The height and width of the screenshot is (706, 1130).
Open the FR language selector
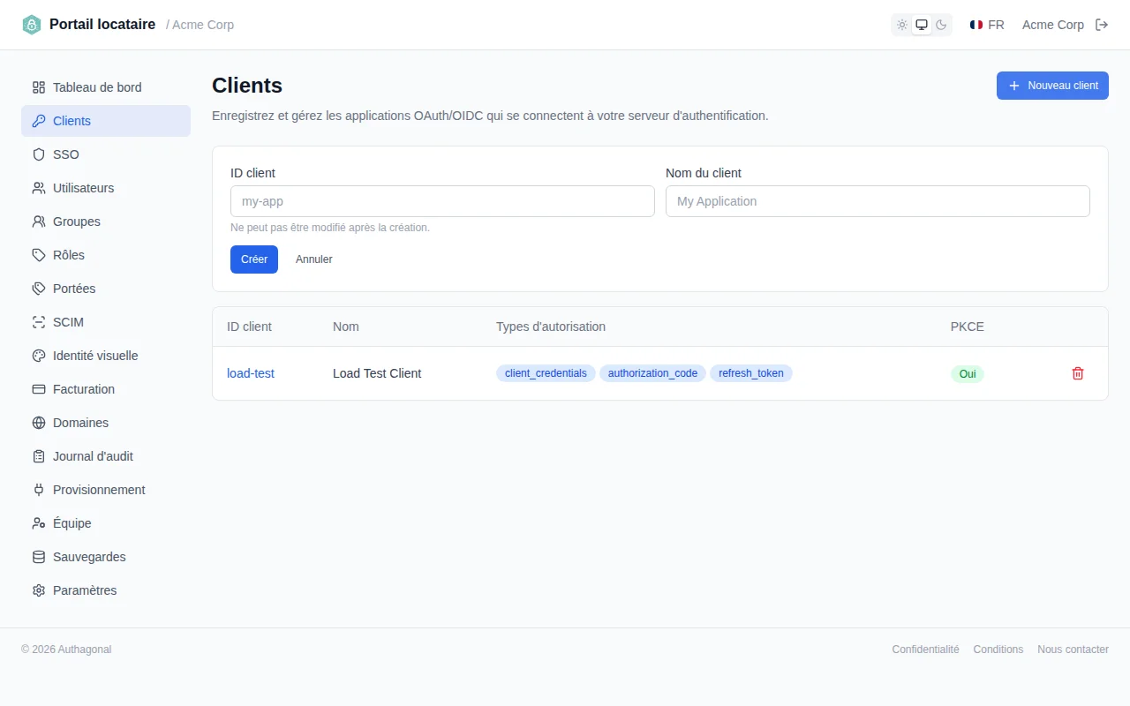(x=987, y=25)
